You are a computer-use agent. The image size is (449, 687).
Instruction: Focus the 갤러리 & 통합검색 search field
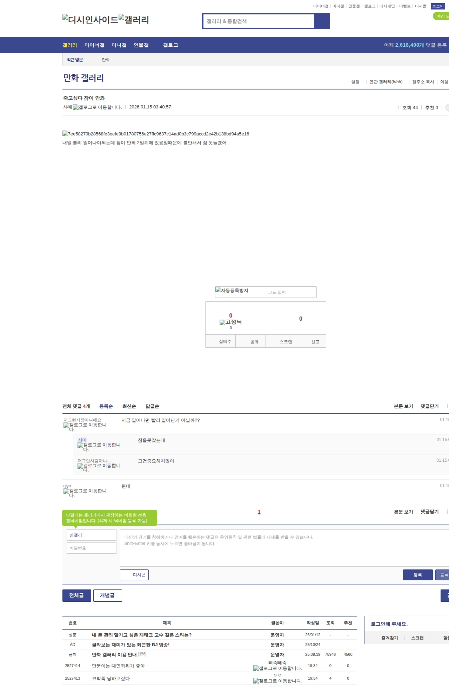[x=259, y=21]
